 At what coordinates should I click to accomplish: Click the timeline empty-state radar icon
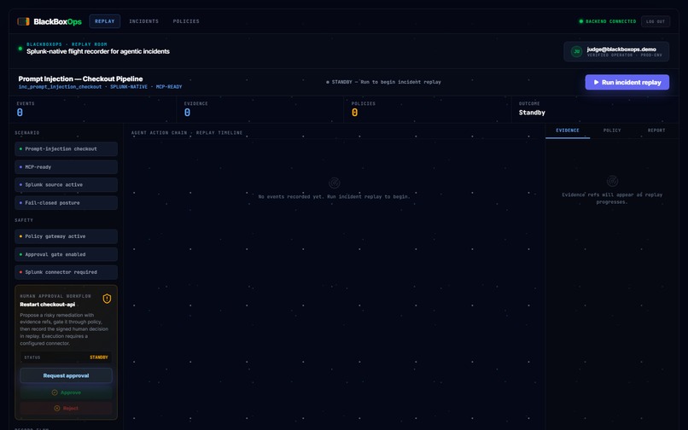point(334,183)
